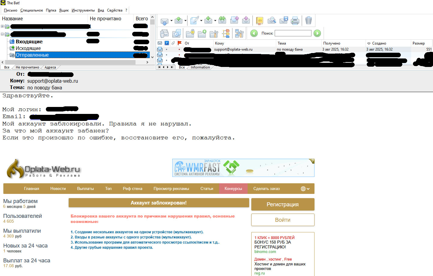
Task: Open dropdown arrow next to new message icon
Action: pyautogui.click(x=201, y=21)
